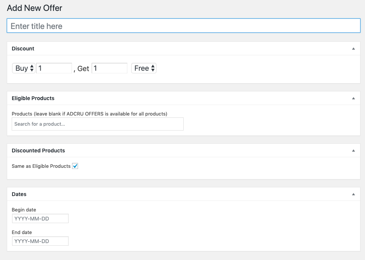Uncheck the Same as Eligible Products checkbox
Image resolution: width=365 pixels, height=260 pixels.
click(x=75, y=166)
